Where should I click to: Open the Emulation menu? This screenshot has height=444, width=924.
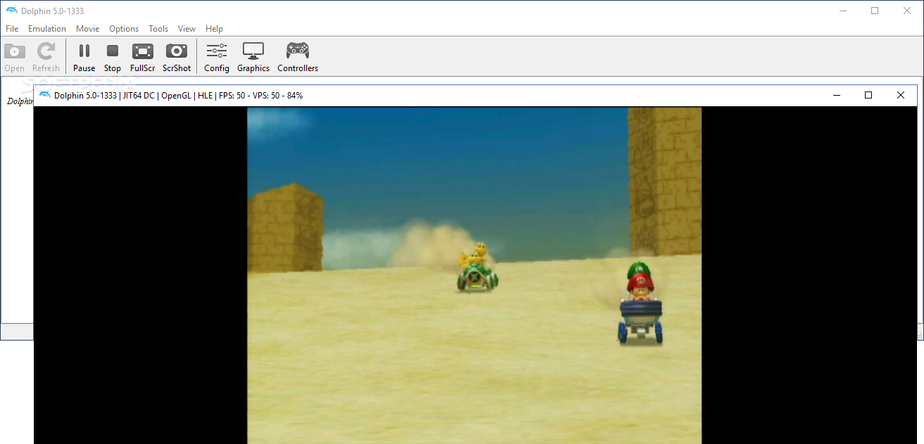tap(47, 29)
